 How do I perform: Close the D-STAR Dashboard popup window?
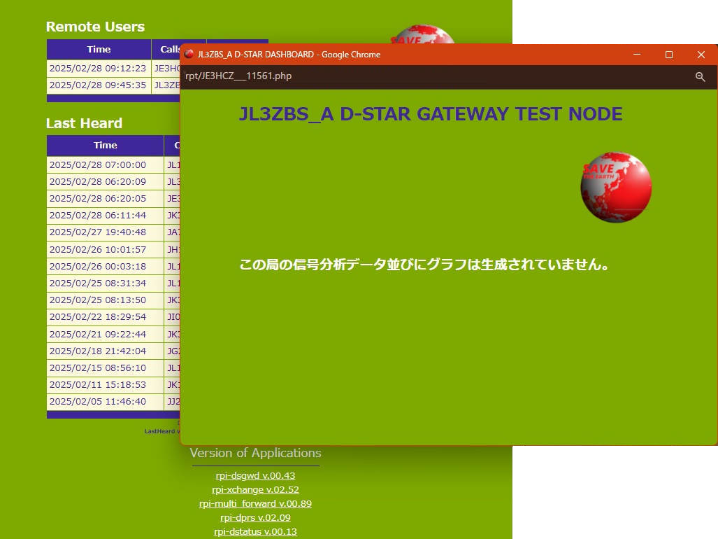click(701, 55)
